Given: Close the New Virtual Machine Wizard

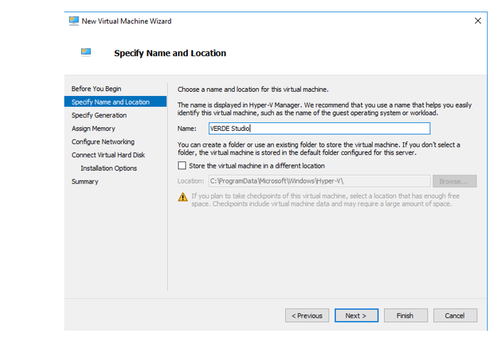Looking at the screenshot, I should tap(478, 21).
